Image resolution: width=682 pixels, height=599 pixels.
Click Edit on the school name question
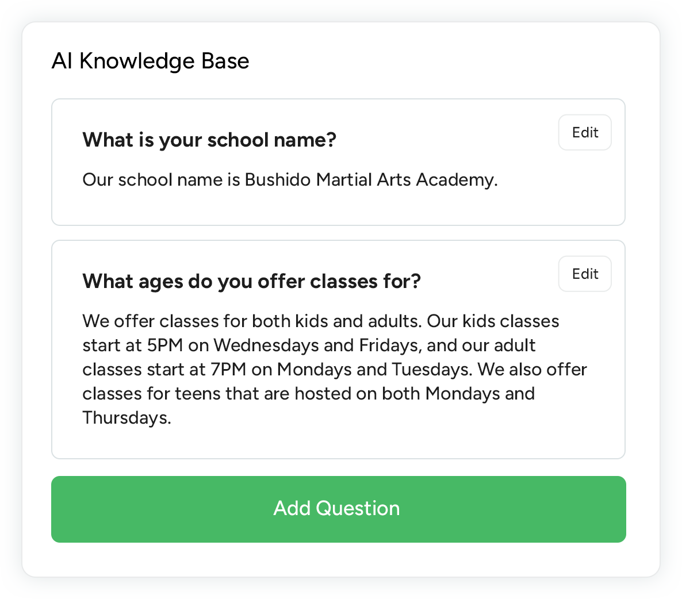tap(584, 133)
